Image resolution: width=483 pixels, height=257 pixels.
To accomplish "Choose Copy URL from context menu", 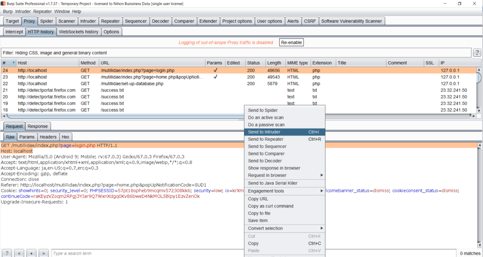I will coord(285,199).
